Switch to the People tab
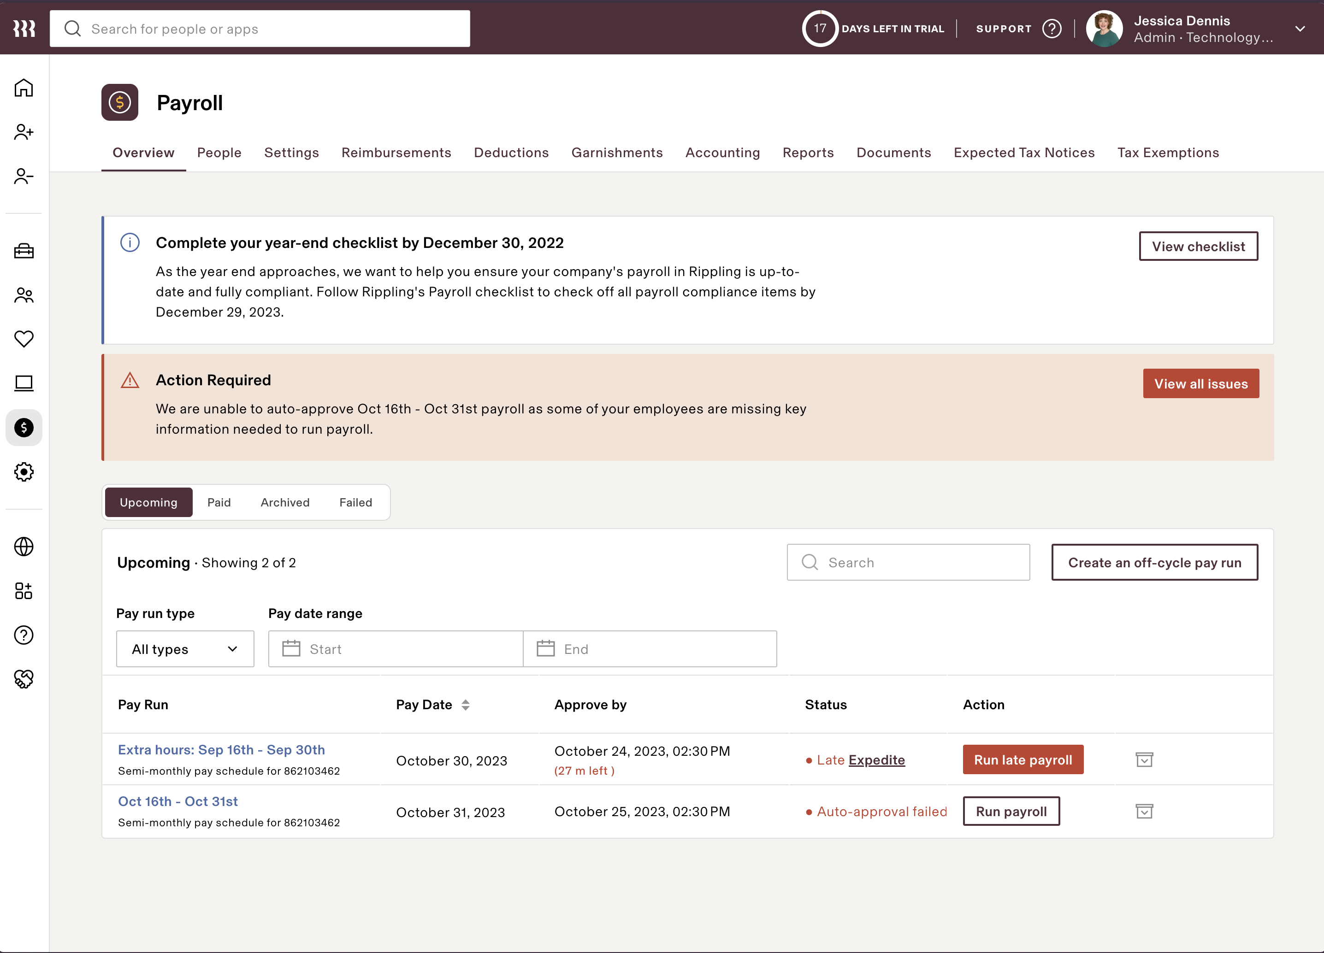 [x=219, y=153]
